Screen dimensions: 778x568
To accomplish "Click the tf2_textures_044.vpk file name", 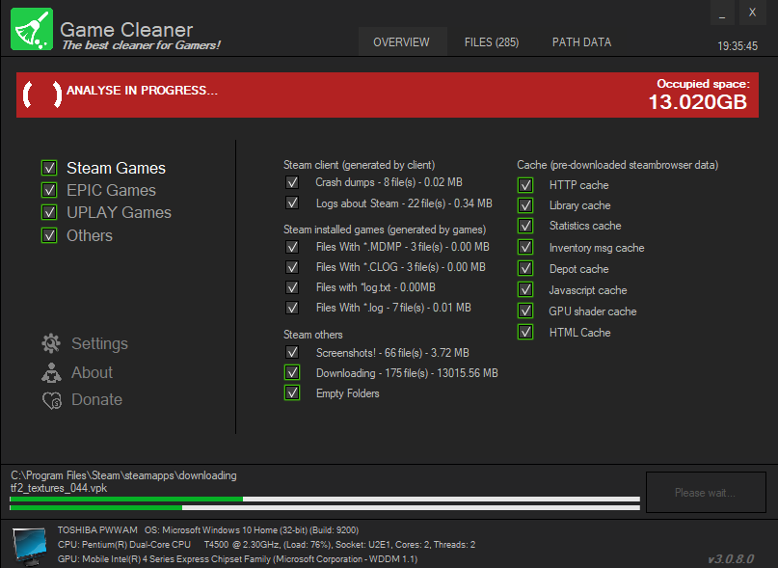I will (59, 488).
